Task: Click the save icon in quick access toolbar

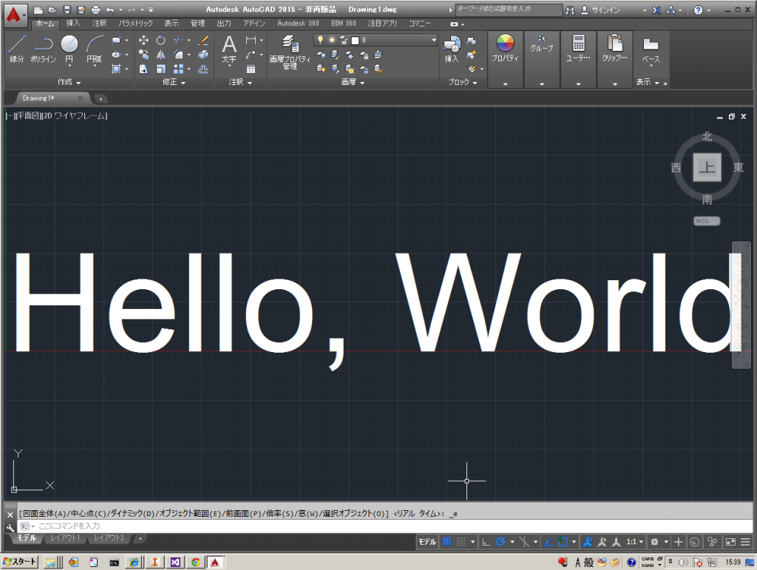Action: (x=67, y=10)
